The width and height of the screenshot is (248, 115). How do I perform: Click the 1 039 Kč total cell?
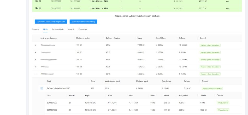tap(203, 110)
